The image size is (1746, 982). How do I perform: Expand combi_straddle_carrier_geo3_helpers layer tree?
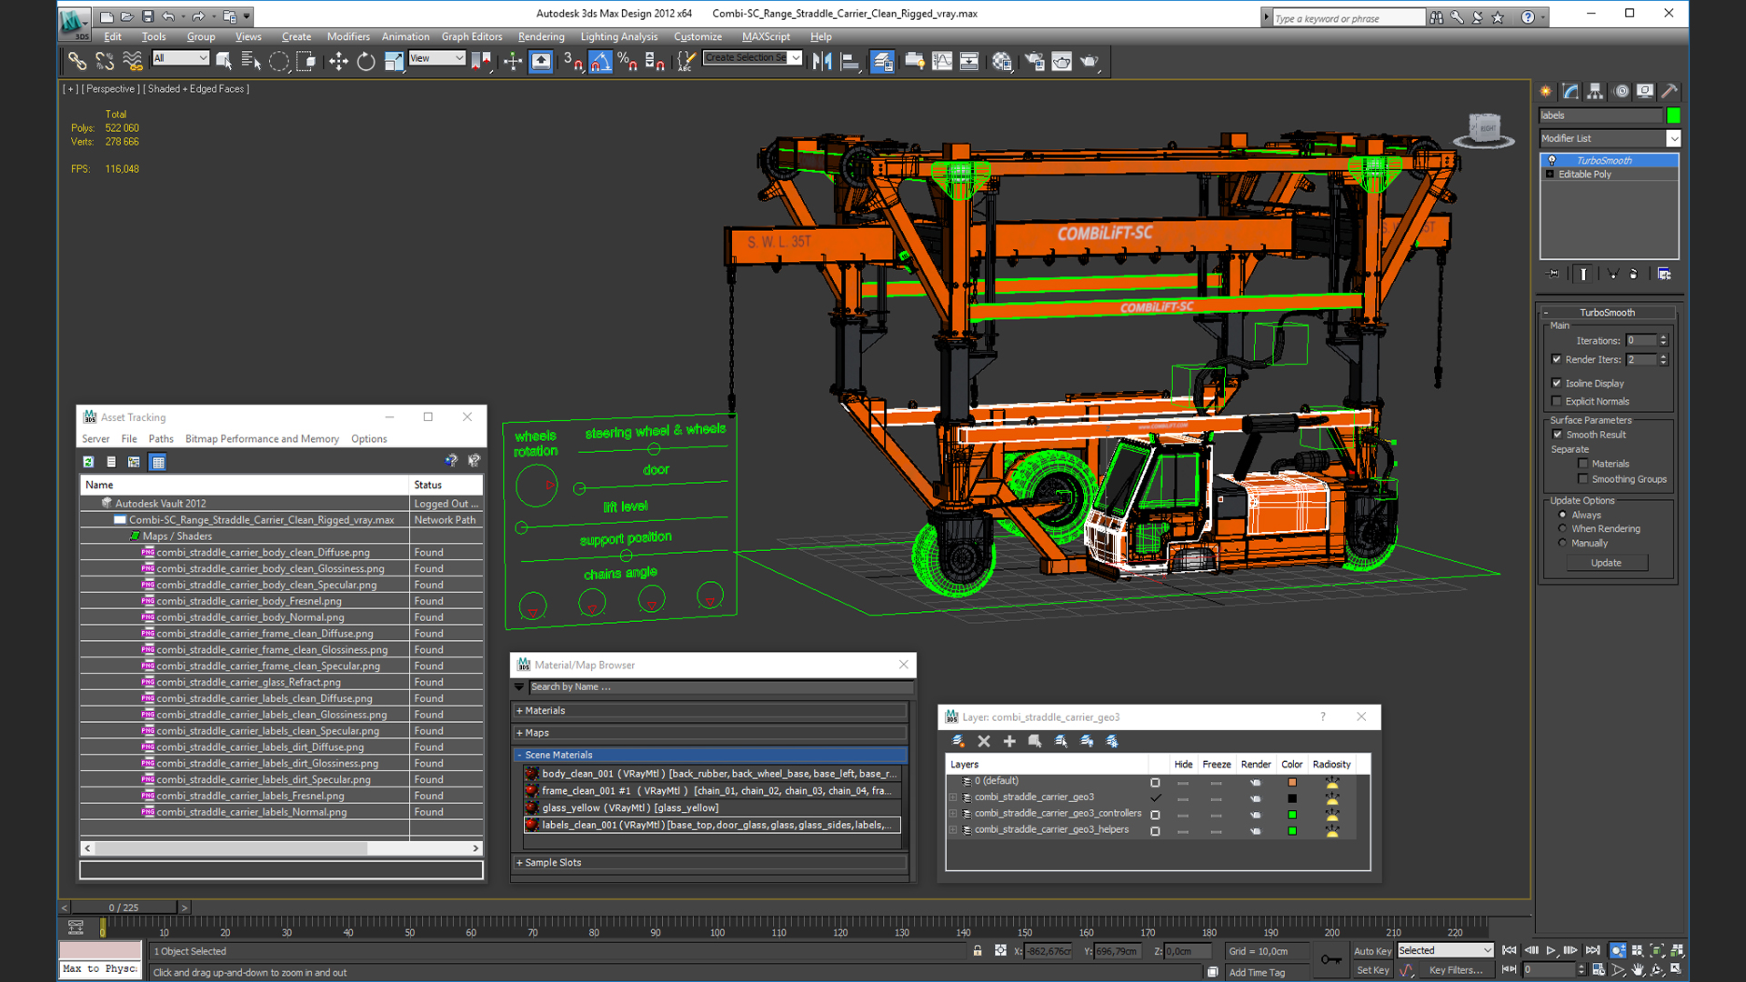point(953,829)
